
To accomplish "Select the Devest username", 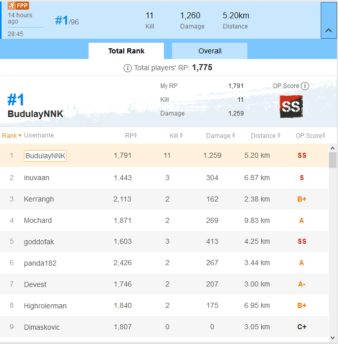I will (x=35, y=284).
